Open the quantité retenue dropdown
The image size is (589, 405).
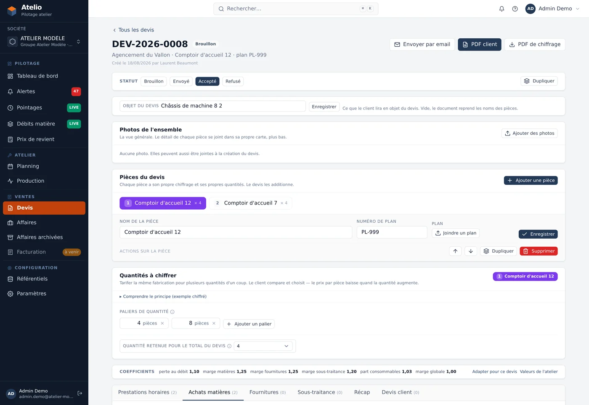tap(263, 346)
